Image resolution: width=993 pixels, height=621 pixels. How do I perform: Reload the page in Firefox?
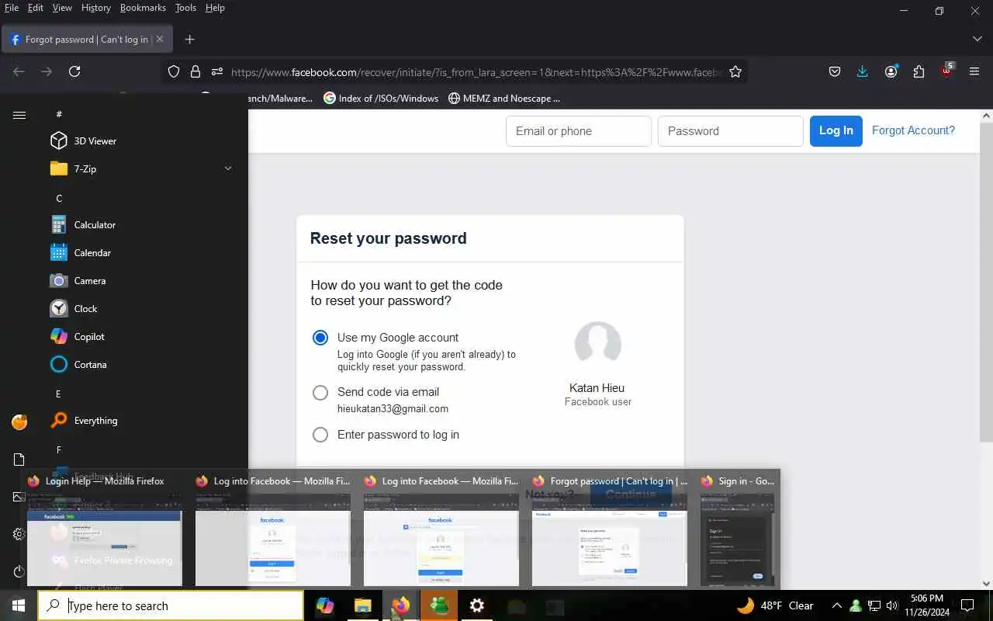pos(74,71)
